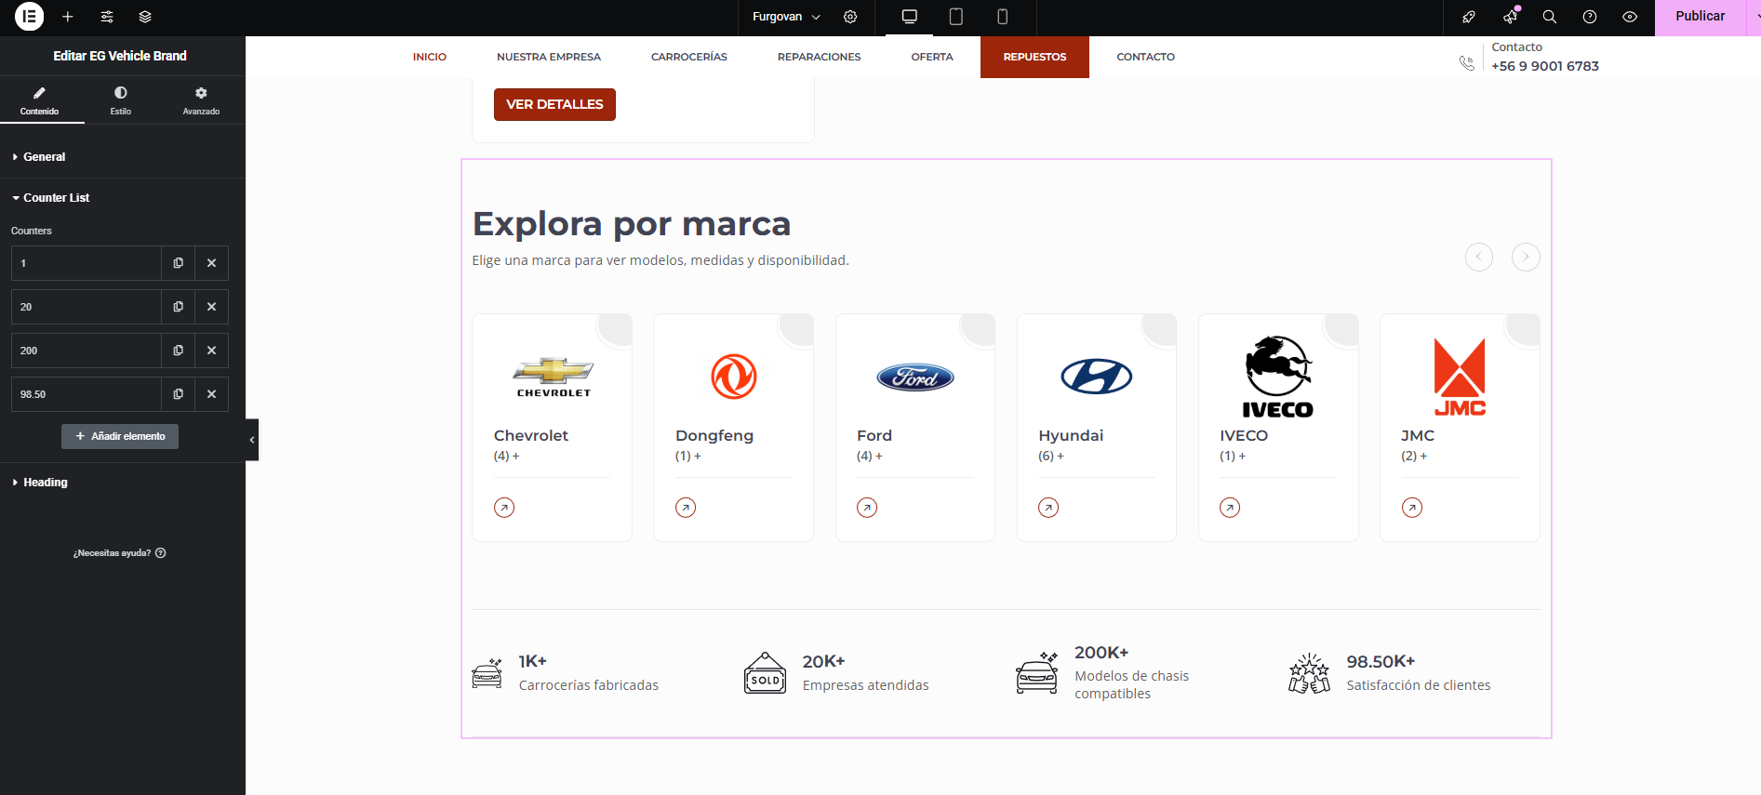Open counter item 20
1761x795 pixels.
point(86,307)
